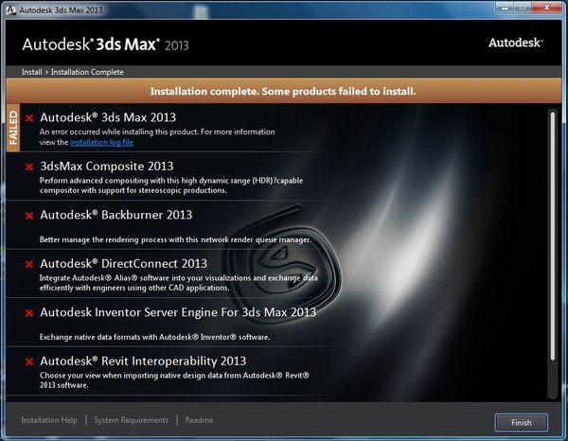
Task: Click the Exchange native data formats description
Action: click(154, 337)
